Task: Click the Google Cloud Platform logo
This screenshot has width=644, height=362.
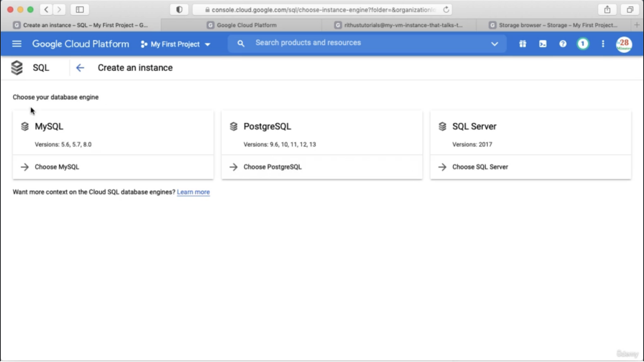Action: click(80, 44)
